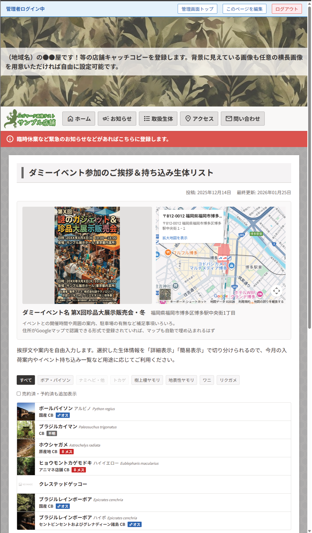Click the ホテルWBF hotel pin on map

(x=260, y=294)
